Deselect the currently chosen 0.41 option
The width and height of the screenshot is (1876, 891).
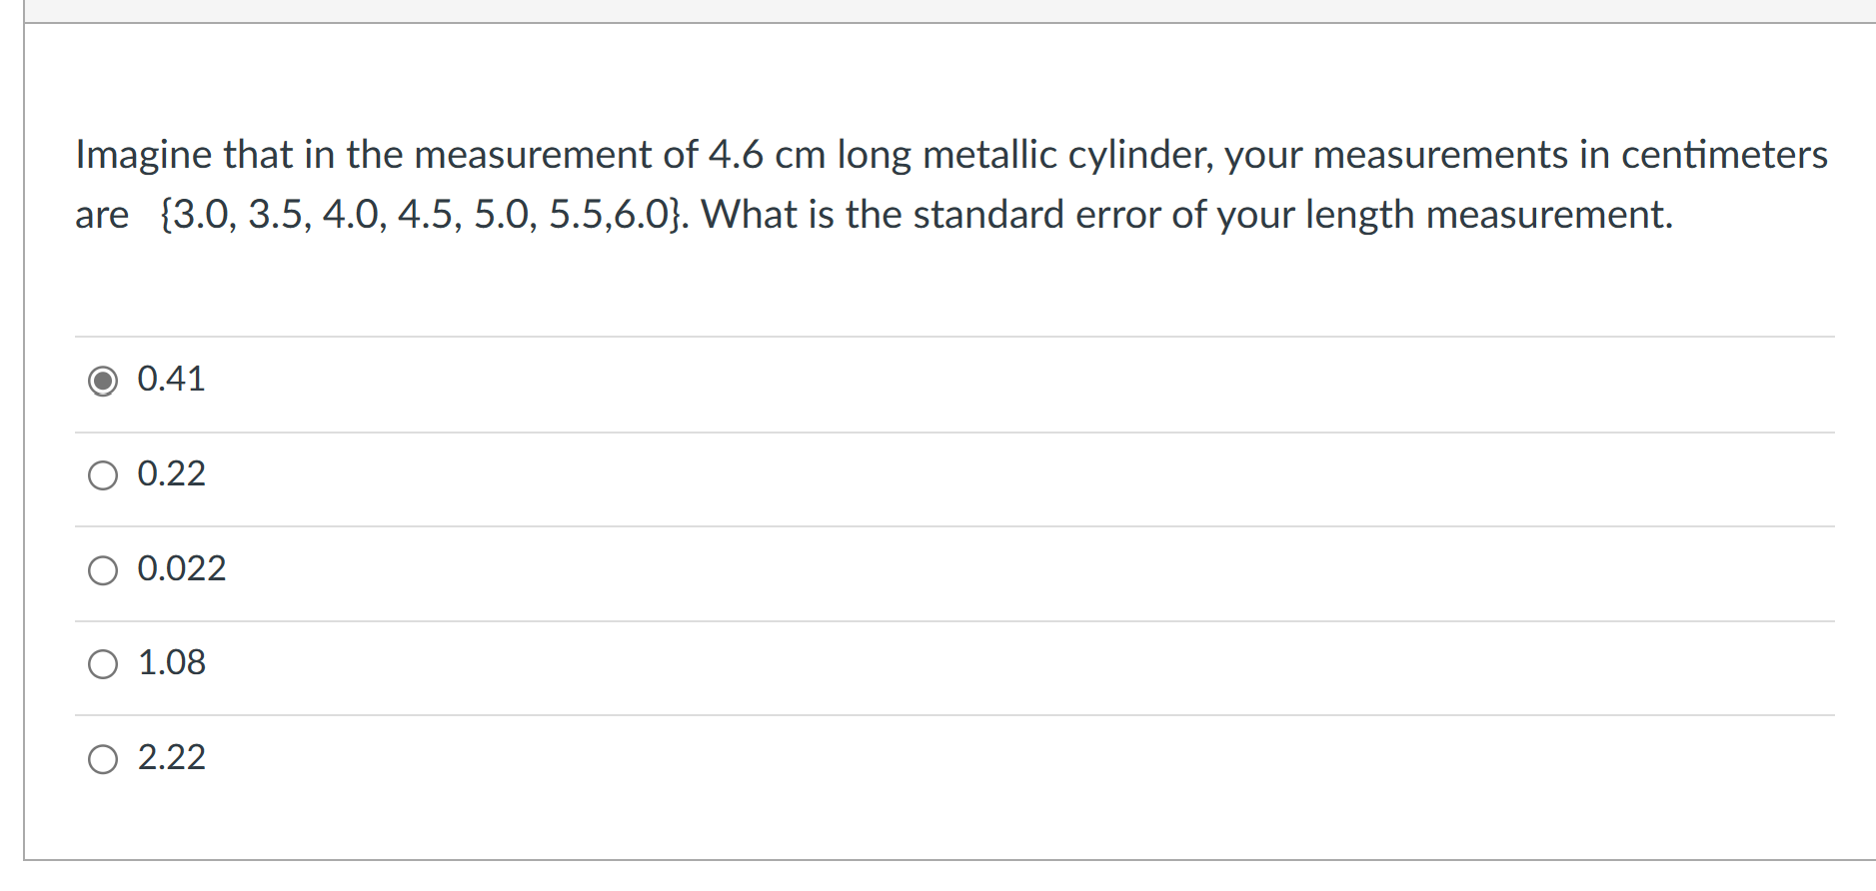pyautogui.click(x=103, y=381)
